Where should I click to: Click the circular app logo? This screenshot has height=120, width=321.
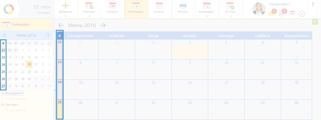(x=9, y=9)
